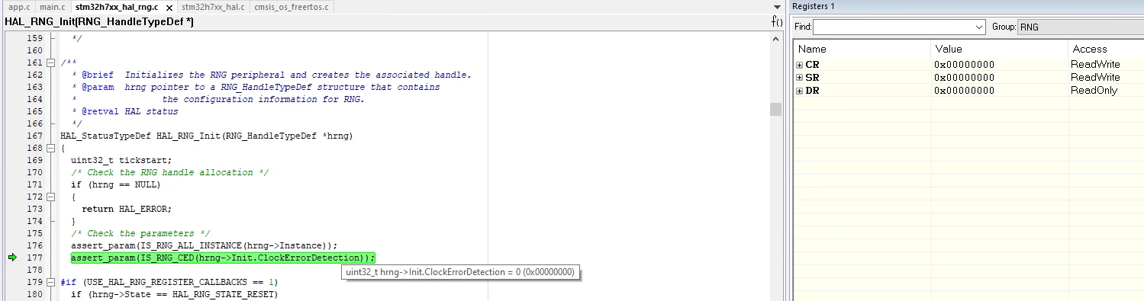Screen dimensions: 1144x301
Task: Expand the SR register
Action: click(800, 78)
